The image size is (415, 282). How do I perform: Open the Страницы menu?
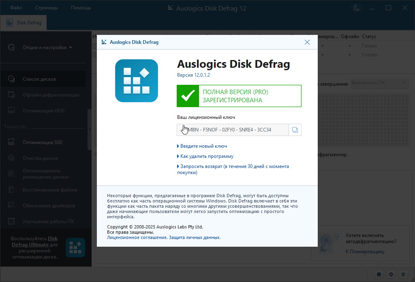47,8
